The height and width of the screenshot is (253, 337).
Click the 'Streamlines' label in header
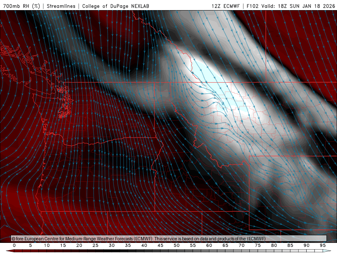click(x=61, y=6)
